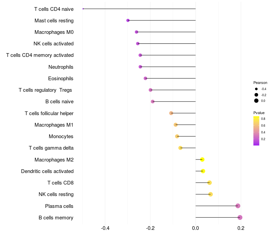Click the -0.4 x-axis tick label

click(x=105, y=228)
